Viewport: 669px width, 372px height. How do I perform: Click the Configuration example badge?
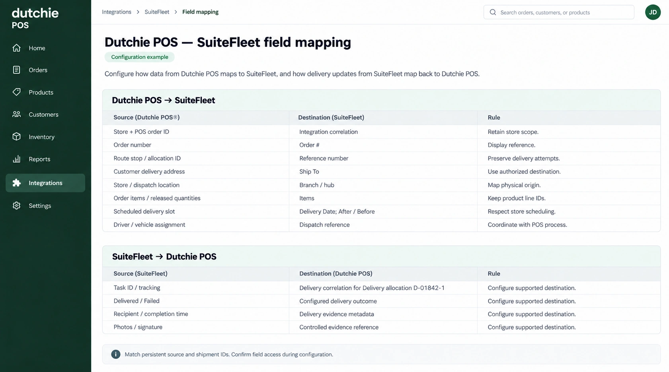[x=140, y=57]
